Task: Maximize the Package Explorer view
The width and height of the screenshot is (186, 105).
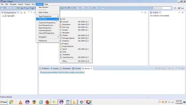Action: coord(35,13)
